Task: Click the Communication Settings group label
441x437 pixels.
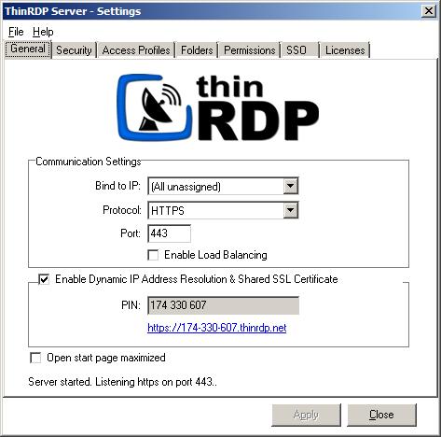Action: tap(89, 162)
